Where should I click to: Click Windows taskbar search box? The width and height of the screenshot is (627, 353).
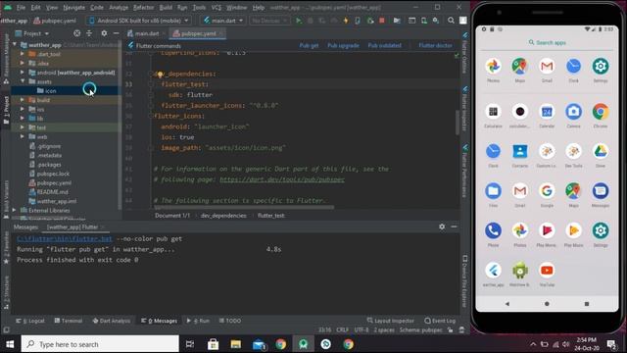[100, 344]
